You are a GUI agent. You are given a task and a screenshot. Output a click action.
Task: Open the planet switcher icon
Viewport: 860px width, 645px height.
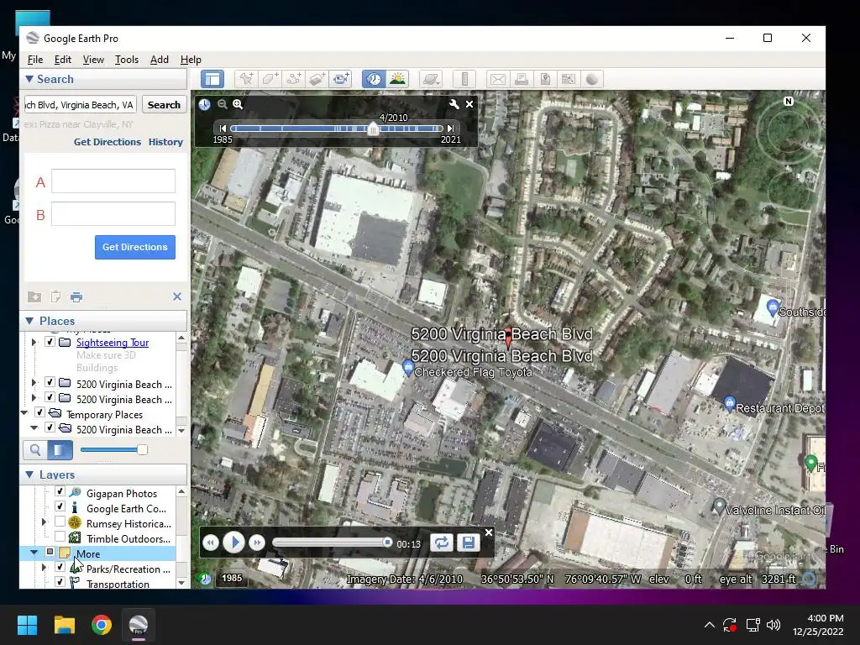pyautogui.click(x=431, y=79)
